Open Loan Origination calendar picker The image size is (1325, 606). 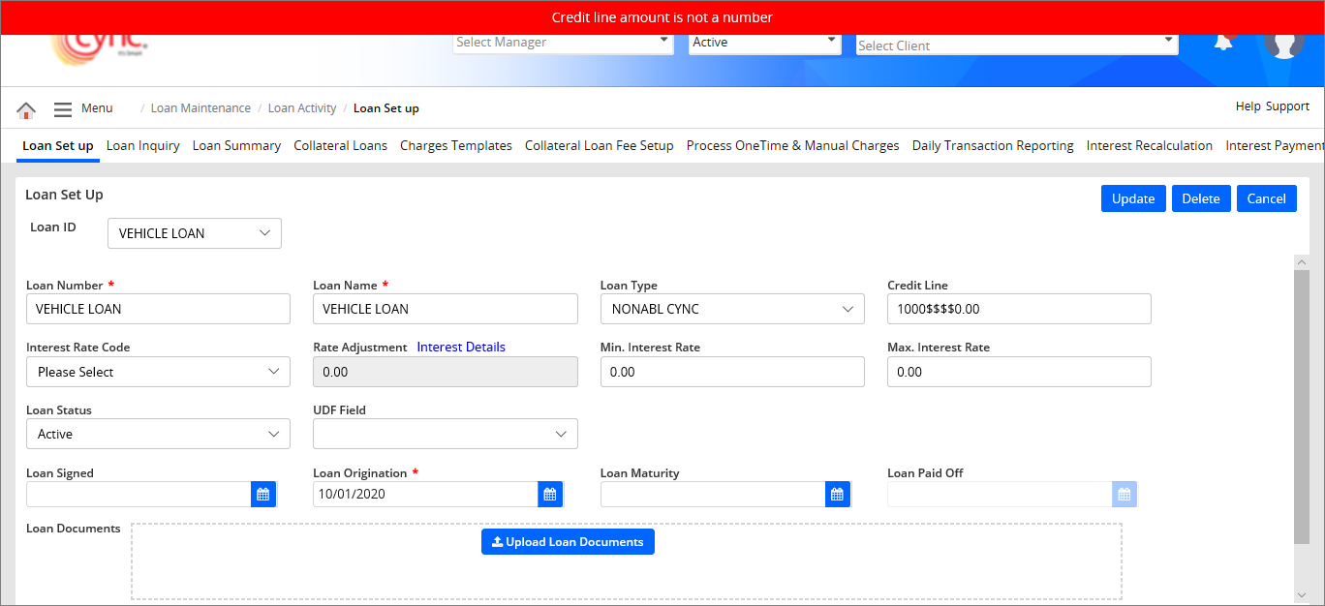pos(550,495)
